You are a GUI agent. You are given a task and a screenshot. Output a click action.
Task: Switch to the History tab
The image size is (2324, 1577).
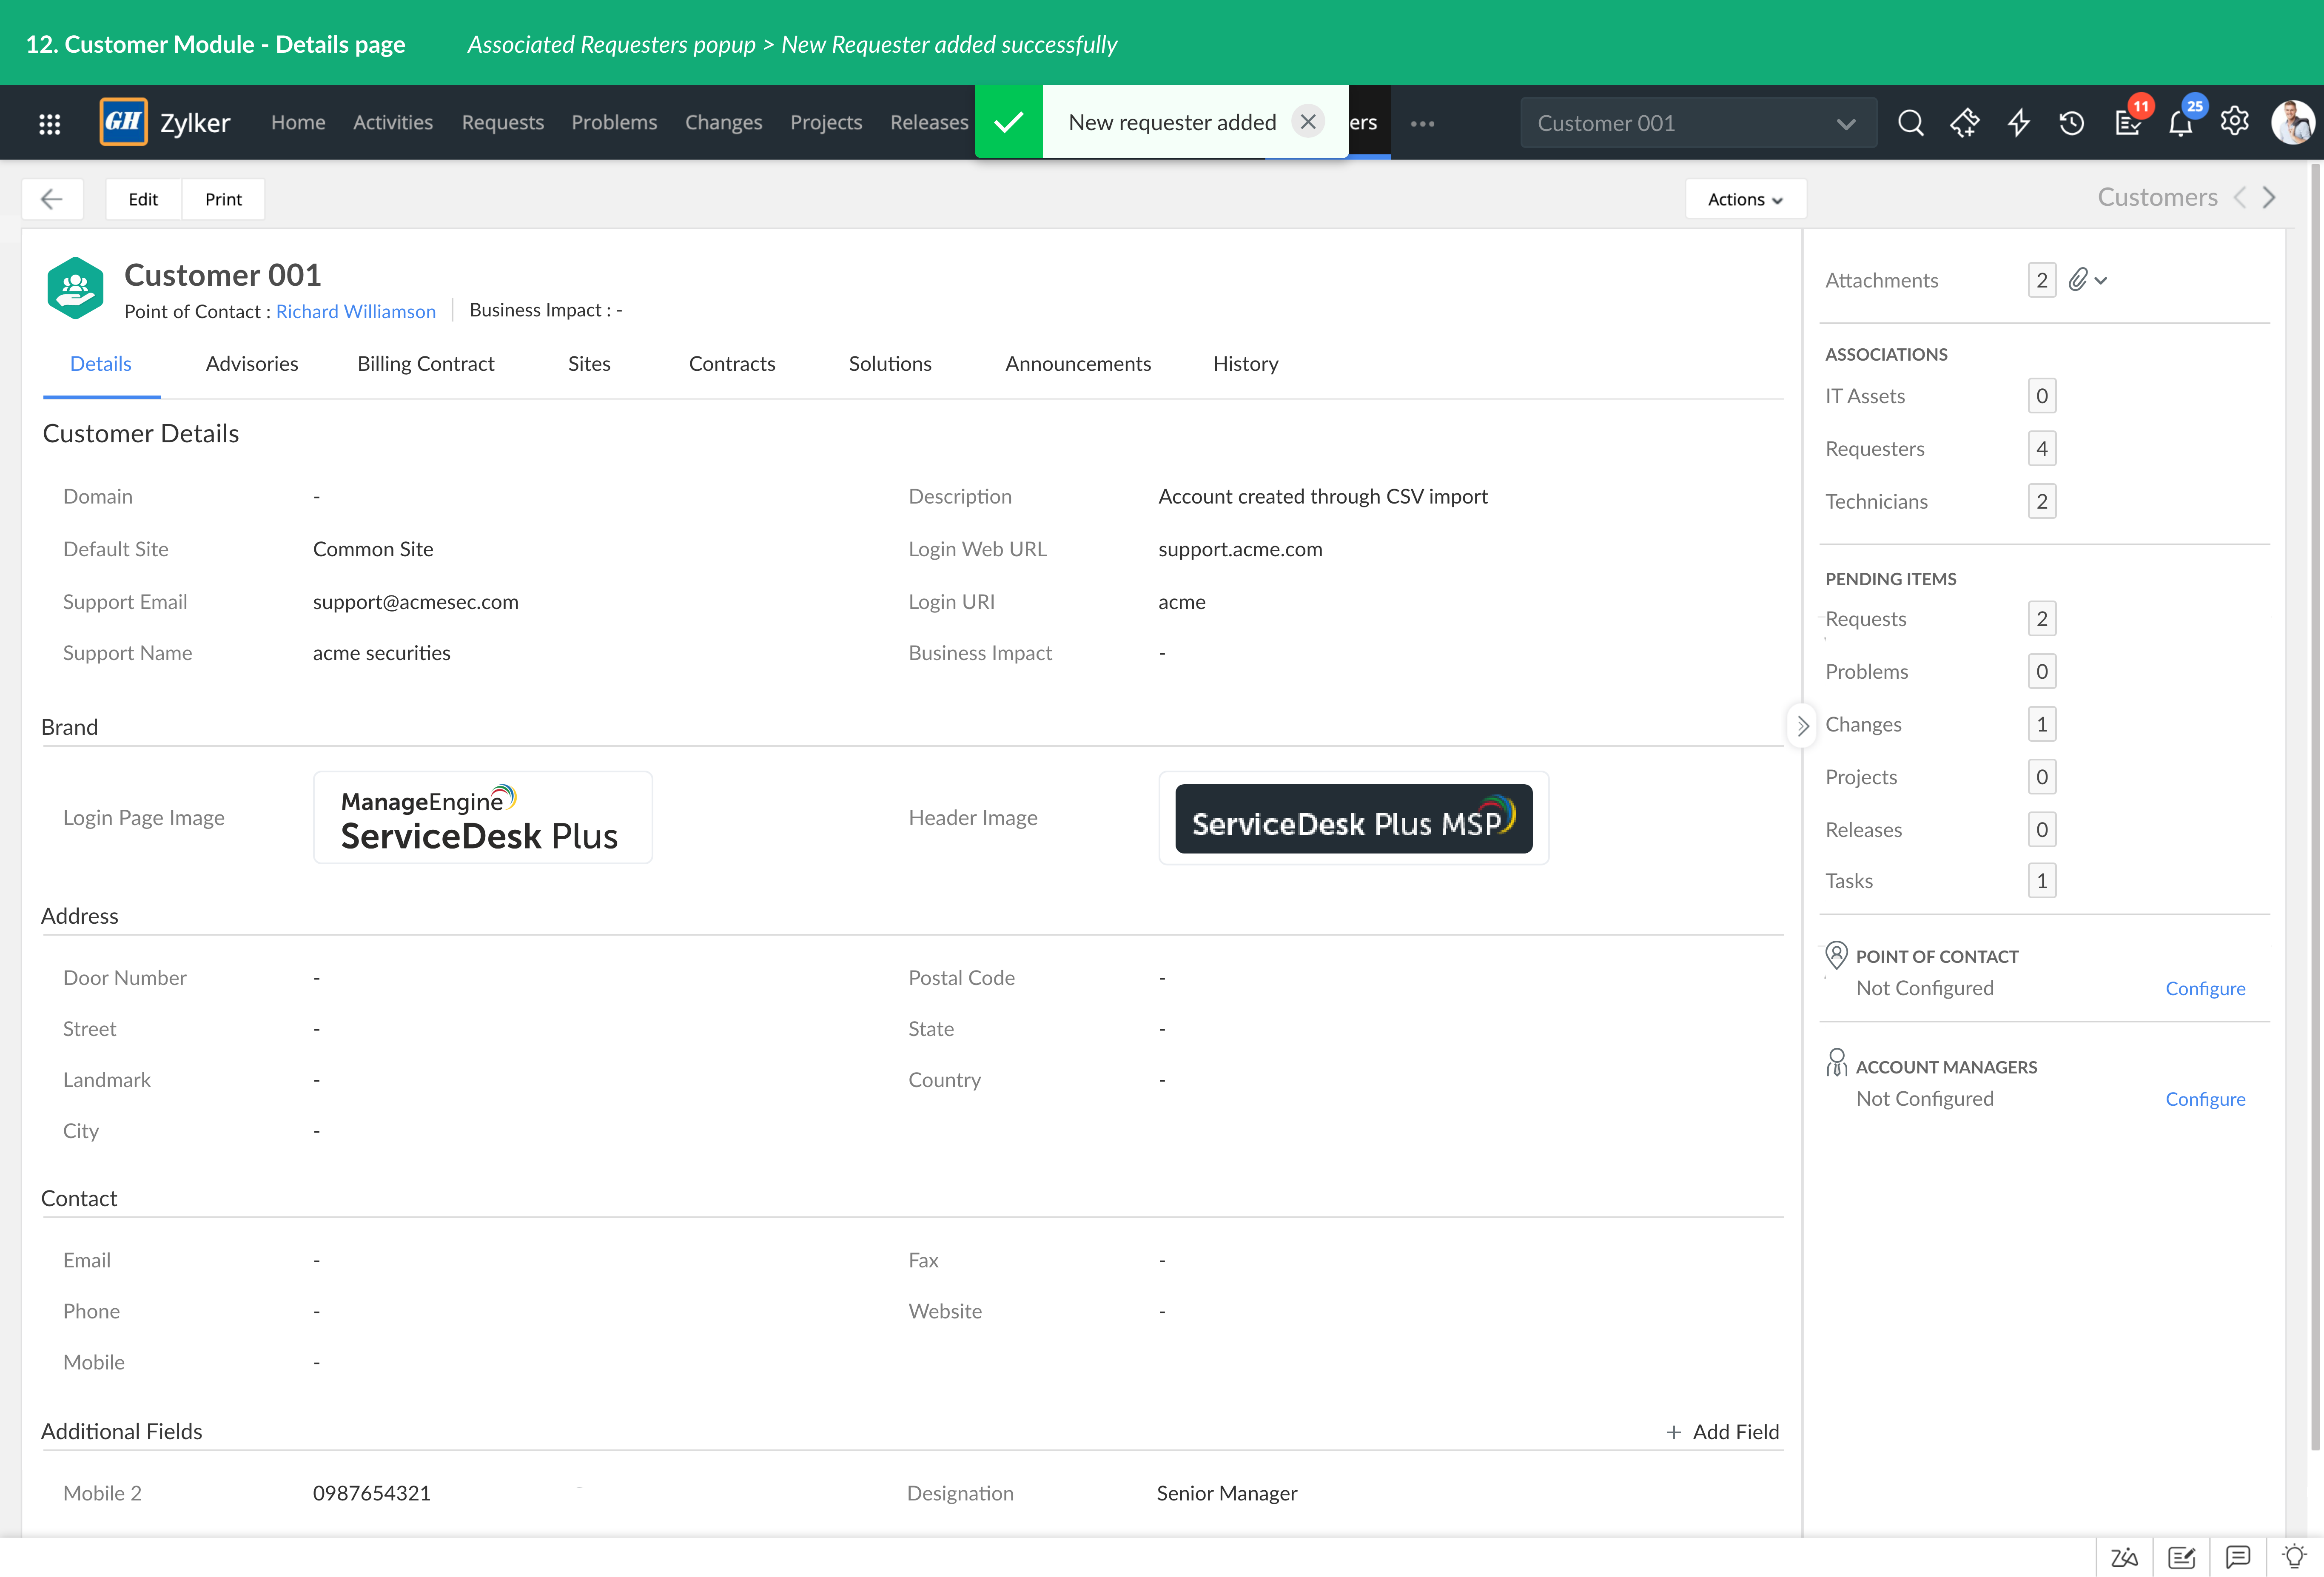tap(1246, 364)
